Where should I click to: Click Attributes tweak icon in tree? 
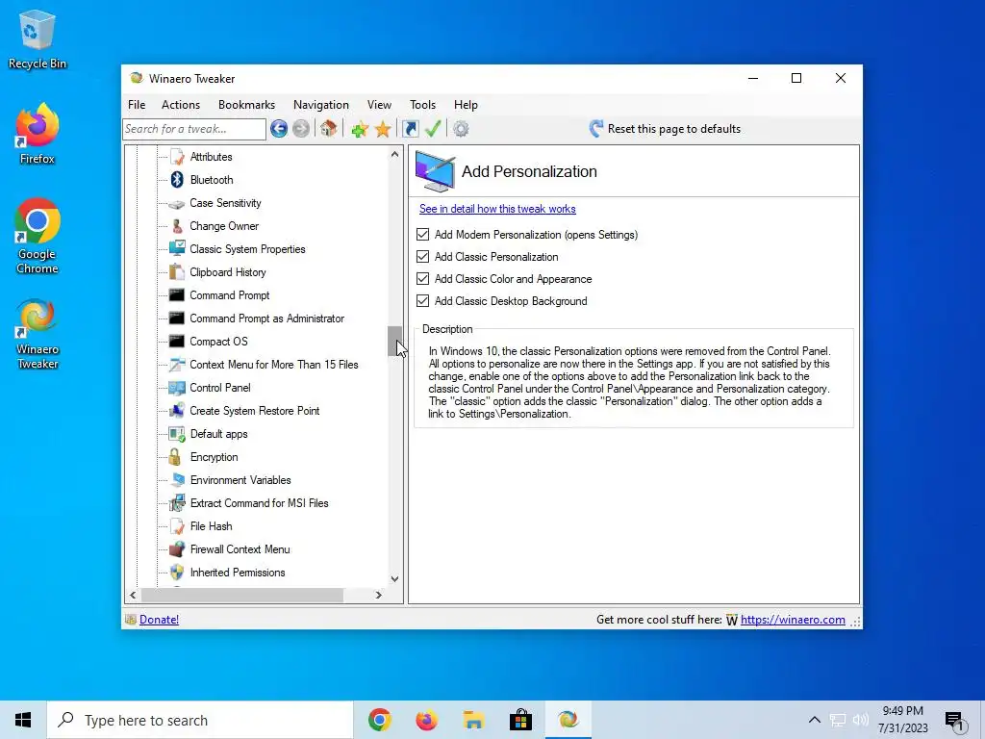click(177, 157)
